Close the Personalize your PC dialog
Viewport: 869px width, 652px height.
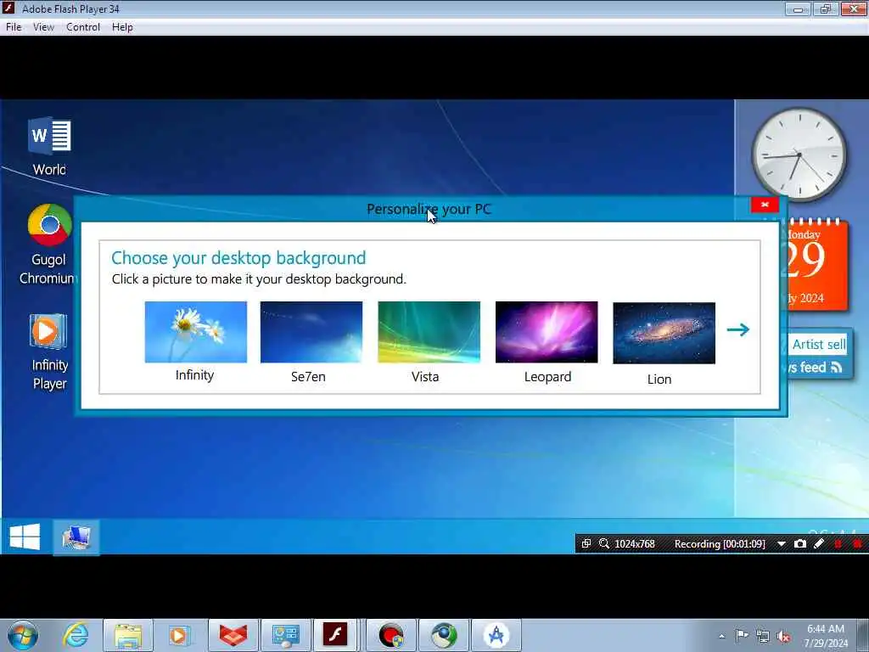click(x=765, y=205)
